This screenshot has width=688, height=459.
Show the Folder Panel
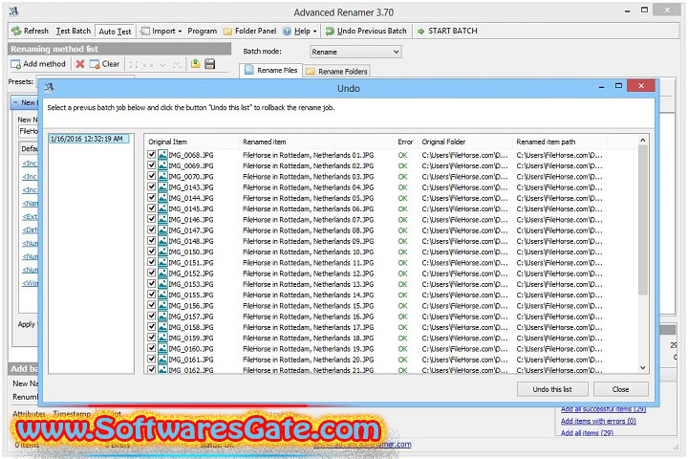tap(249, 31)
